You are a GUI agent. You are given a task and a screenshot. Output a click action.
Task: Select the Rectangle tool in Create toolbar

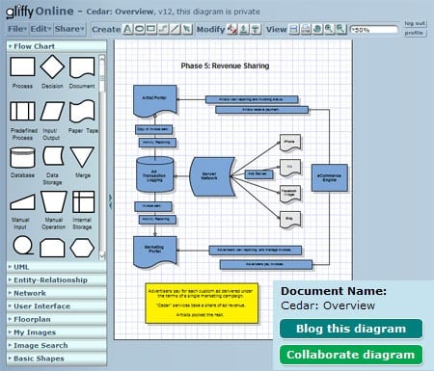click(151, 29)
